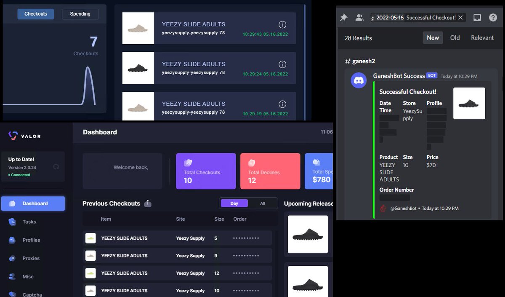
Task: Click the Total Checkouts card icon
Action: click(188, 163)
